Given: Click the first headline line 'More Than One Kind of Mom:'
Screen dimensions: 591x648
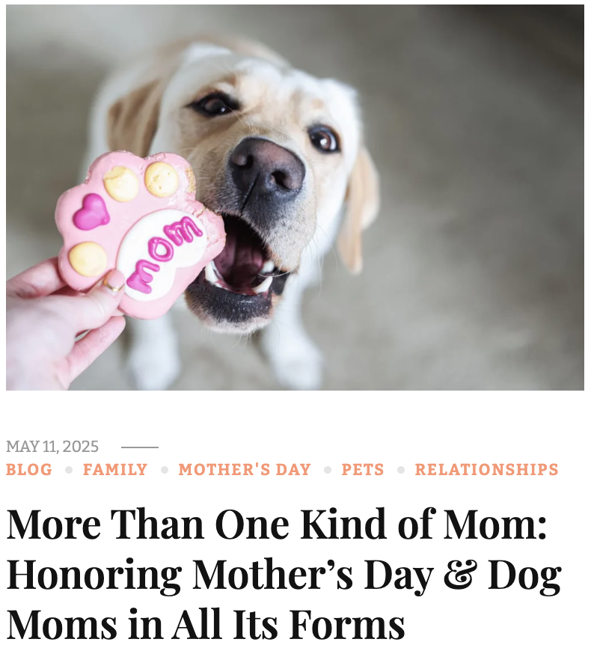Looking at the screenshot, I should 277,525.
